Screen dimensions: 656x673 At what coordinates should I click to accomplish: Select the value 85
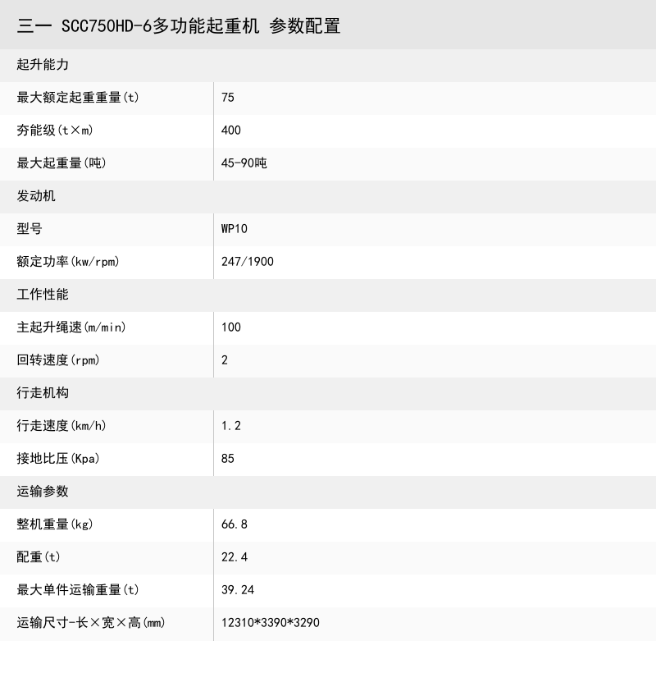[x=228, y=459]
